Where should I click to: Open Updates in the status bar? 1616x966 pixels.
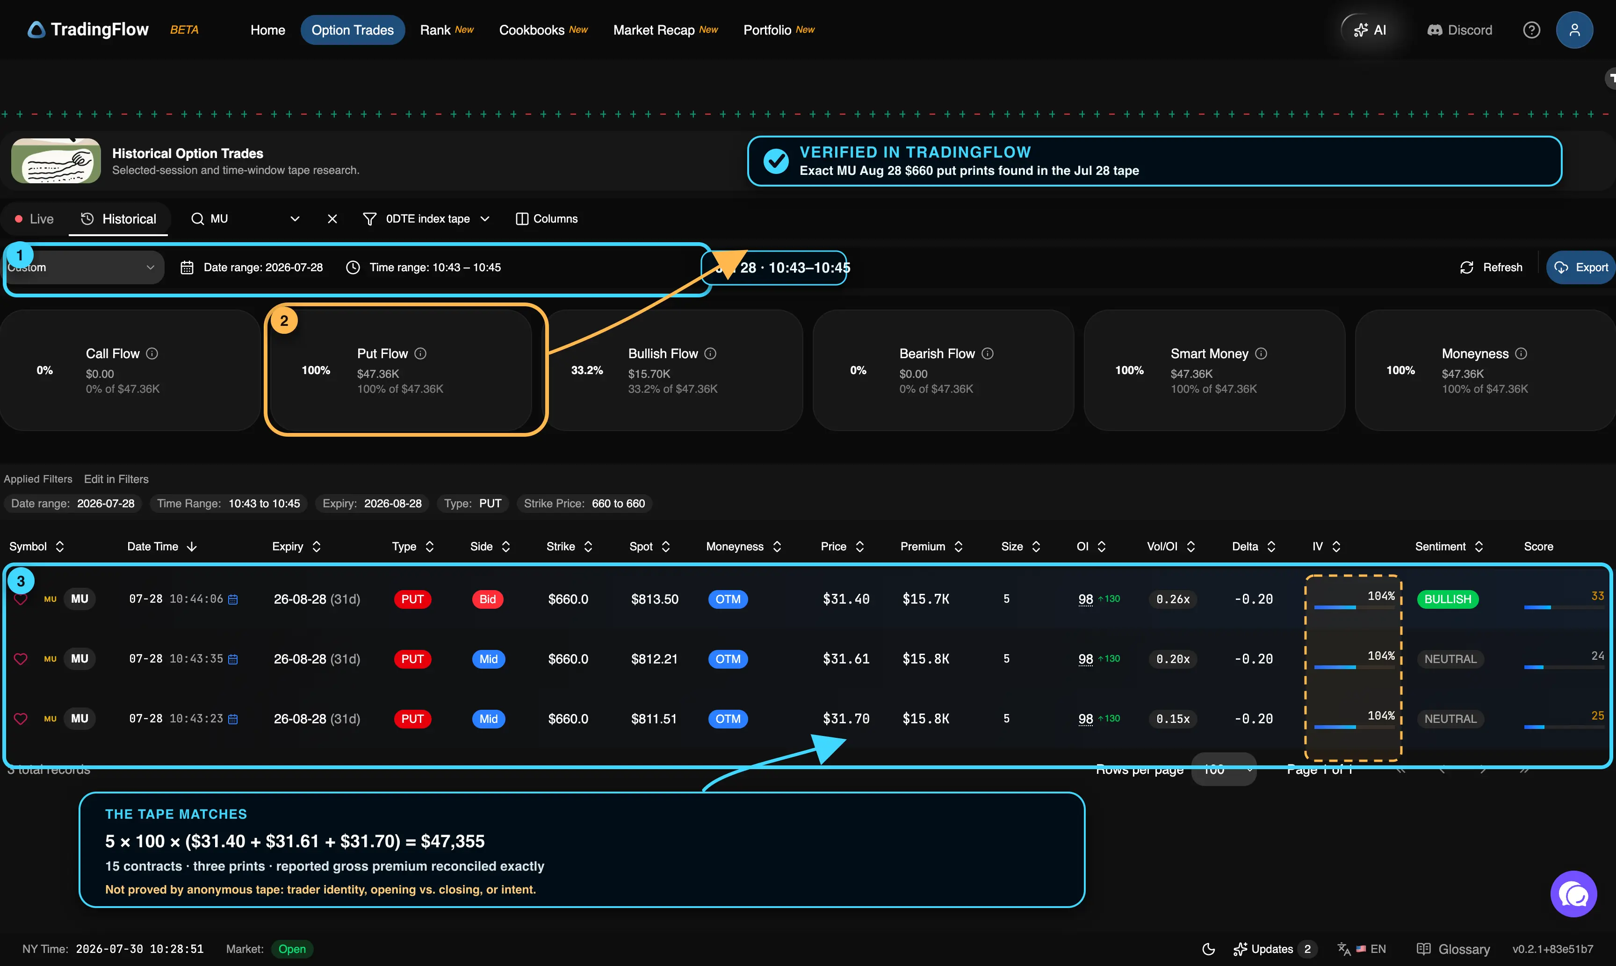1274,949
